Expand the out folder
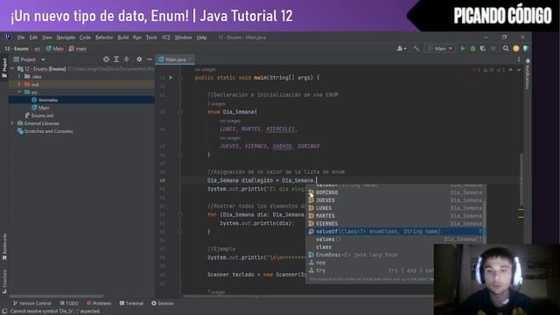This screenshot has height=315, width=560. point(19,84)
